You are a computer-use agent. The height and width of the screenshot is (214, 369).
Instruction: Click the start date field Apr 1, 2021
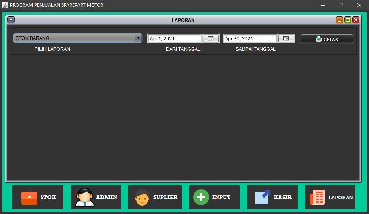click(175, 39)
